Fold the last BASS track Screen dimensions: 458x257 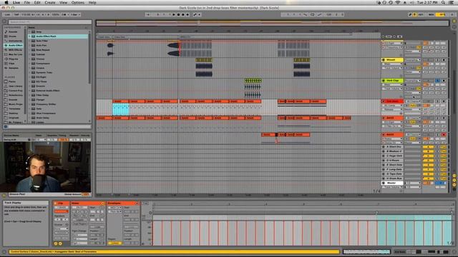[x=384, y=135]
